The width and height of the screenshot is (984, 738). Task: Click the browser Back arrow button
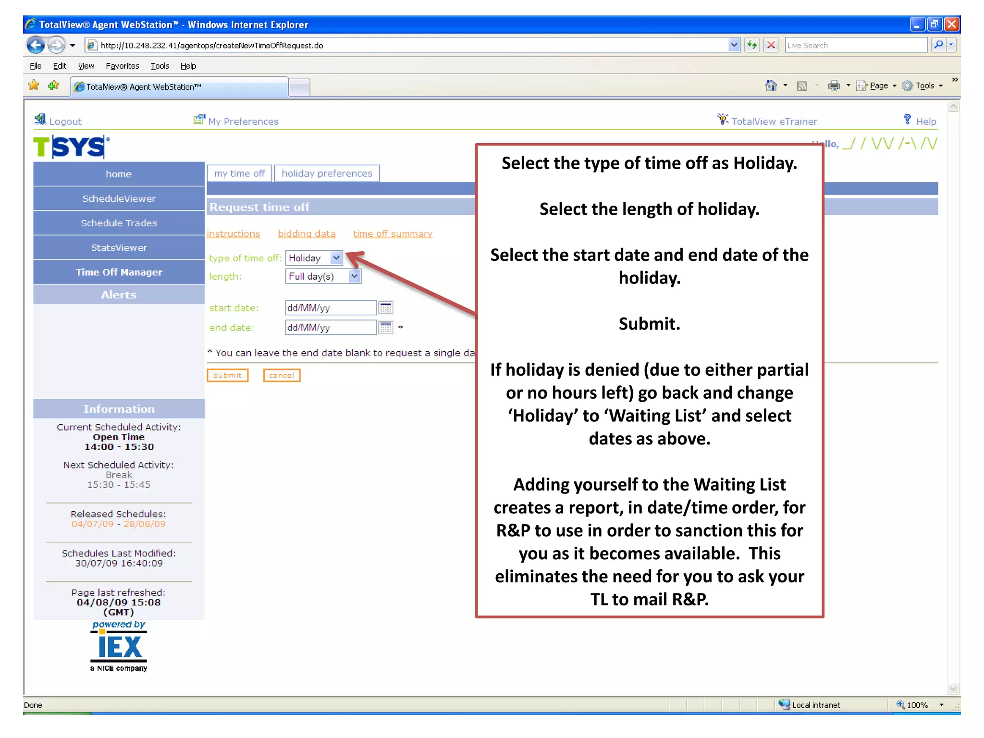point(36,45)
